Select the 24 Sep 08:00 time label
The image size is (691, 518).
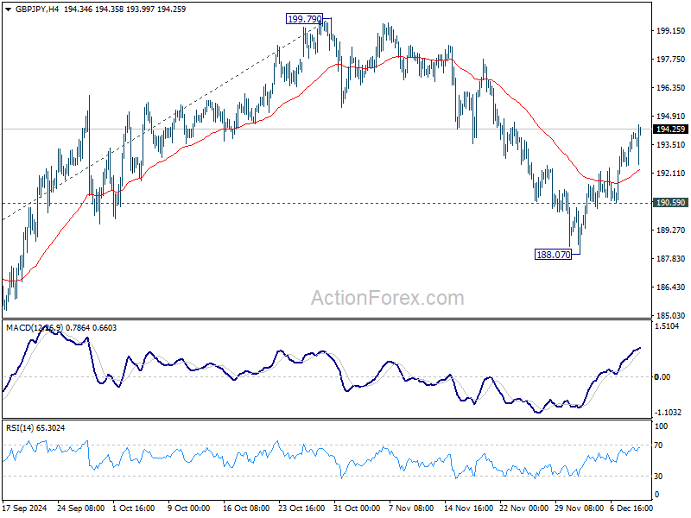coord(80,509)
